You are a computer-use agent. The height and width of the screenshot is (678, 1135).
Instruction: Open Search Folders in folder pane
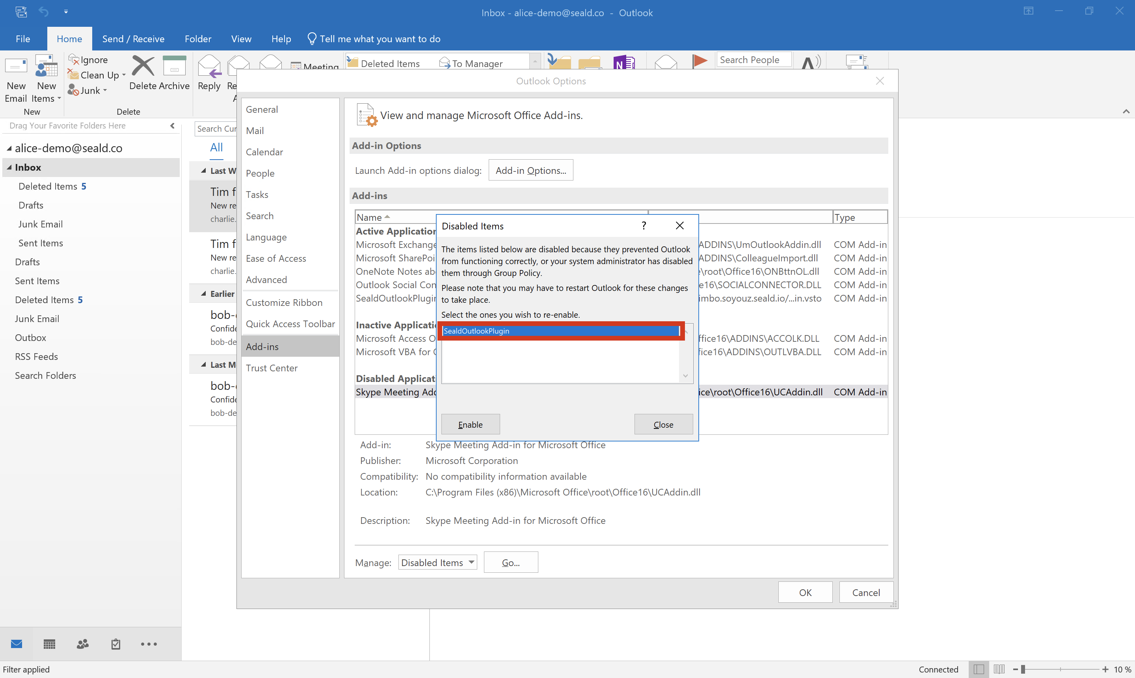click(x=46, y=376)
